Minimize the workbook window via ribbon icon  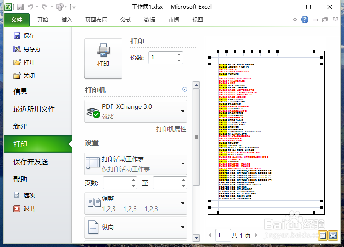click(x=315, y=20)
